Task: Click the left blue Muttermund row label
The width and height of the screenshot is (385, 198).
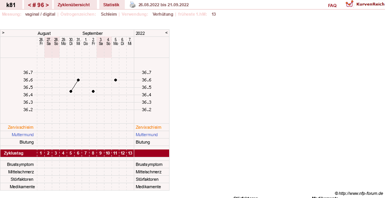Action: click(23, 135)
